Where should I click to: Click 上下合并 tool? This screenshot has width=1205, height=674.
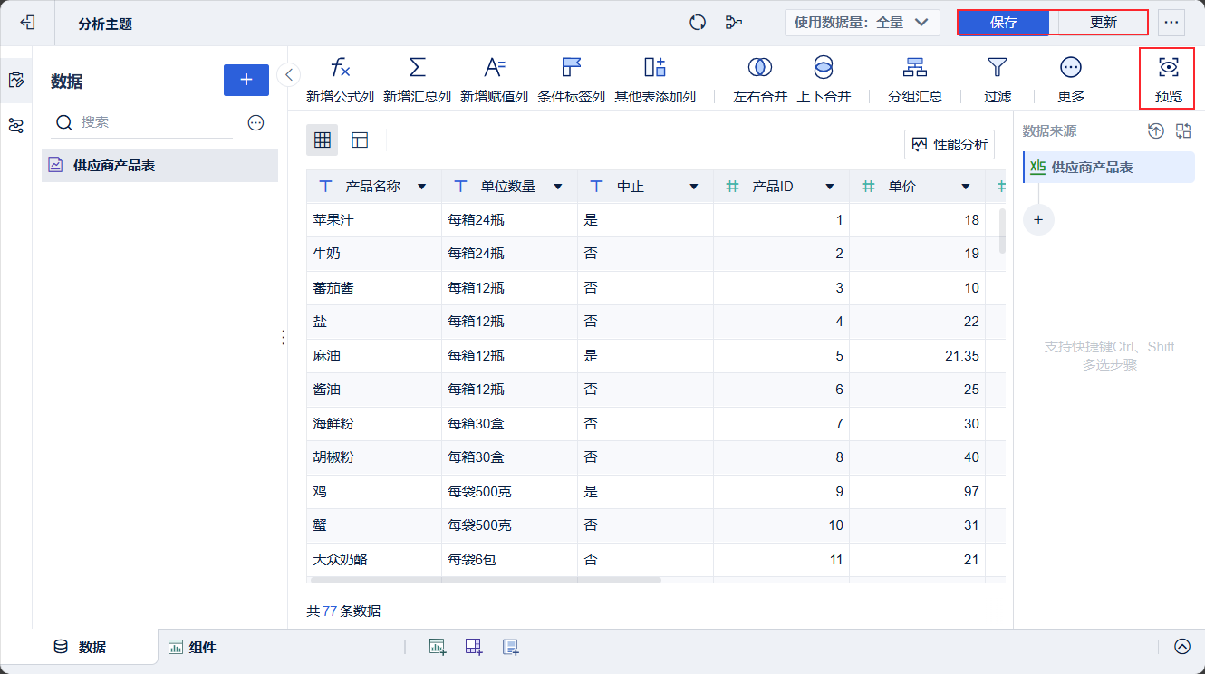824,80
